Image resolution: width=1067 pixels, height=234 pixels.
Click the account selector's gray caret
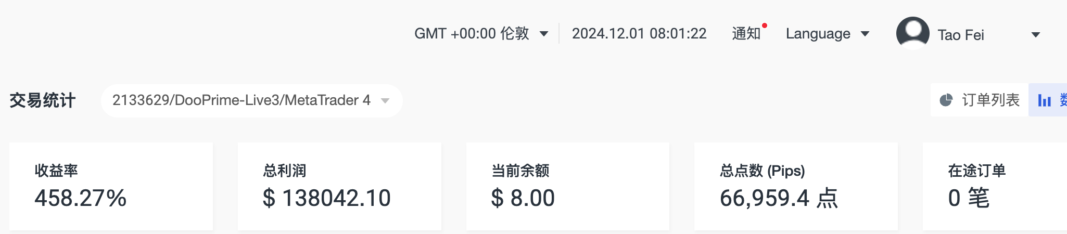[385, 100]
